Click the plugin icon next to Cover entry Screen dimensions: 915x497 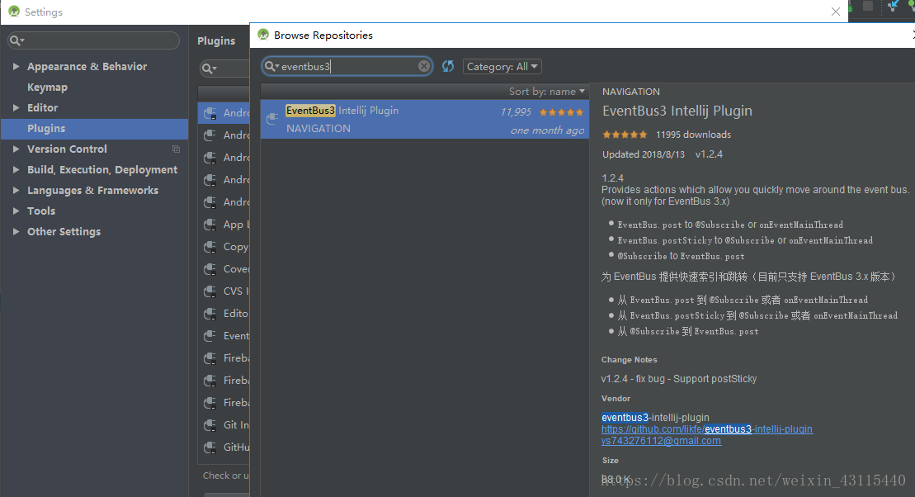(x=210, y=269)
